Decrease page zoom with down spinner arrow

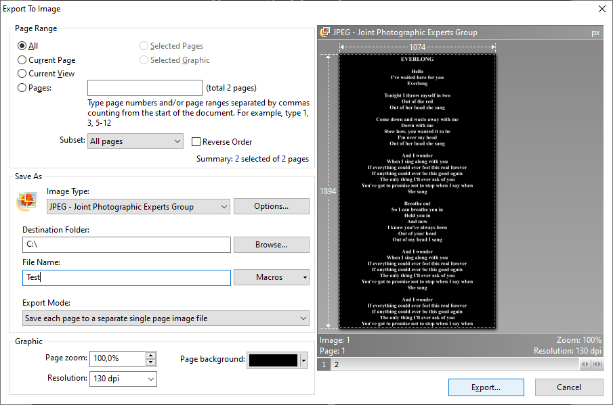tap(151, 362)
